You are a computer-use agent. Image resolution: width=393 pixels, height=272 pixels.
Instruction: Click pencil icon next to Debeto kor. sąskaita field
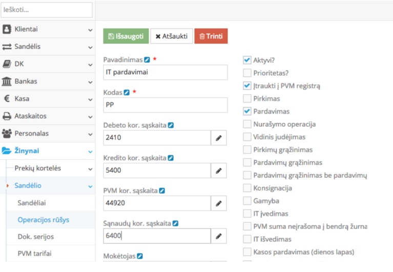218,138
